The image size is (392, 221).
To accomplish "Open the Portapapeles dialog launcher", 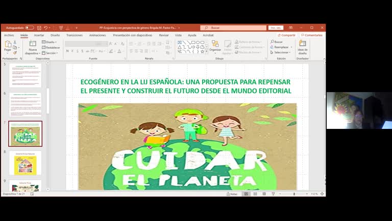I will click(x=21, y=58).
